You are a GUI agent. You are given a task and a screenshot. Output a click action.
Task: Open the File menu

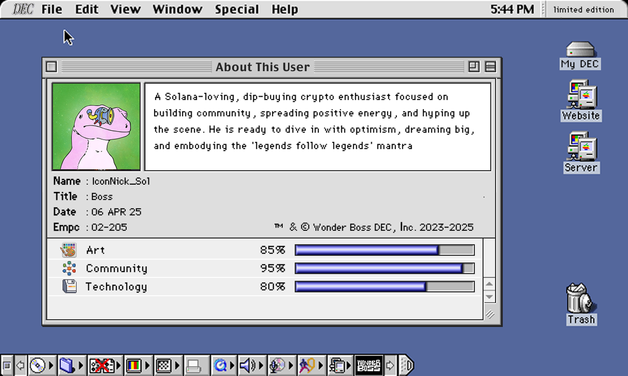tap(52, 9)
